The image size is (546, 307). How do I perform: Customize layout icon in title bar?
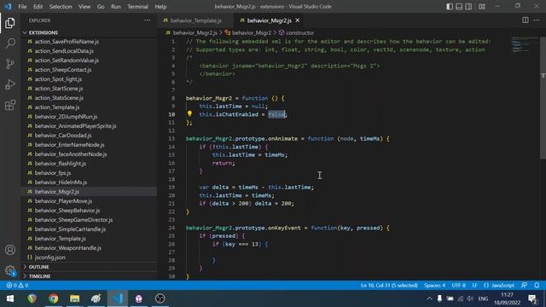coord(482,6)
